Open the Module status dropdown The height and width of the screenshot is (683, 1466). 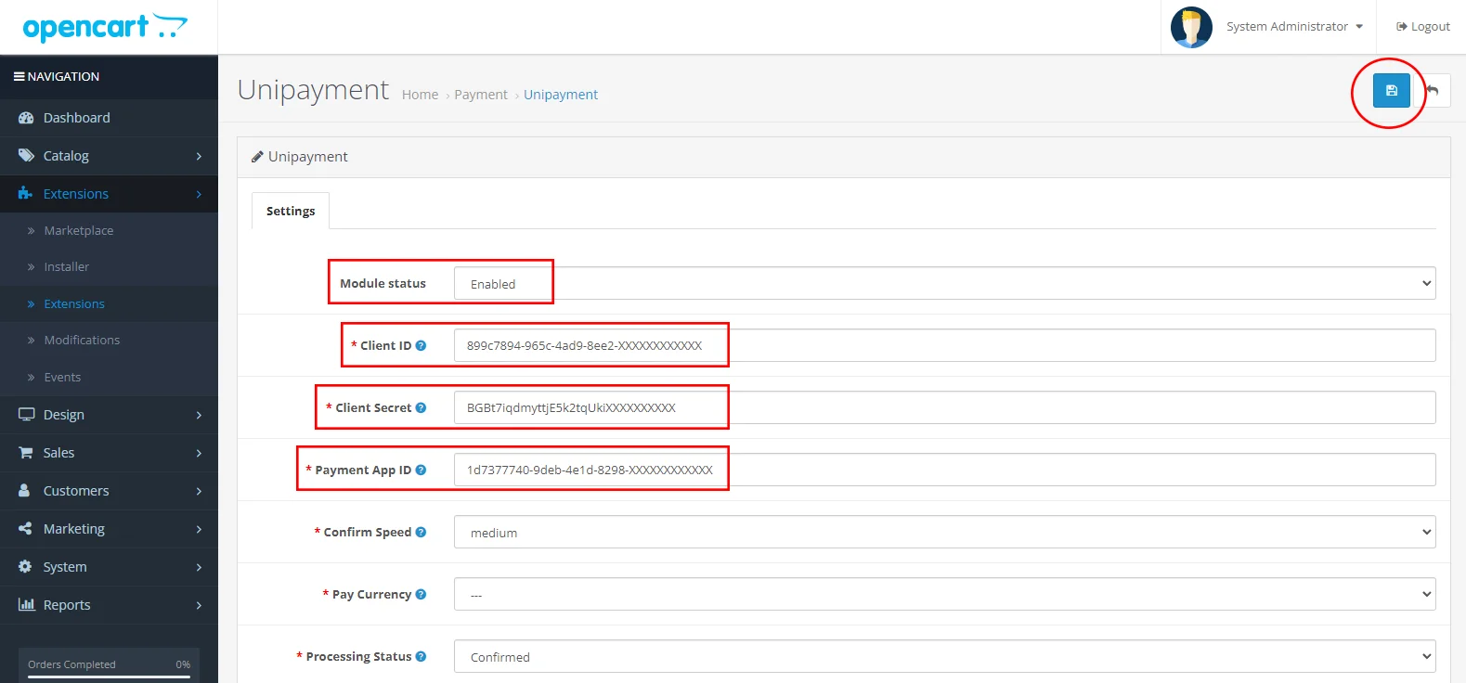click(944, 283)
